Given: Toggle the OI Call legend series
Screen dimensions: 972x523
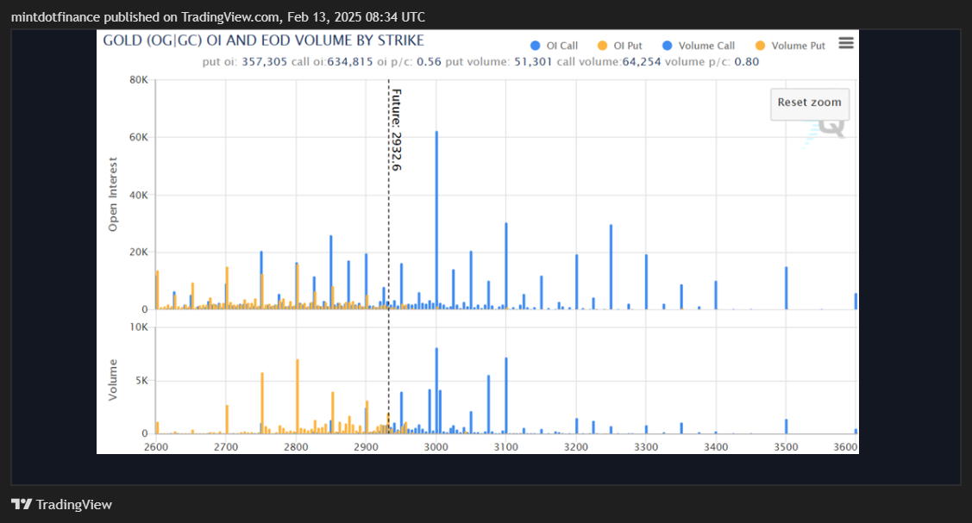Looking at the screenshot, I should pos(555,46).
